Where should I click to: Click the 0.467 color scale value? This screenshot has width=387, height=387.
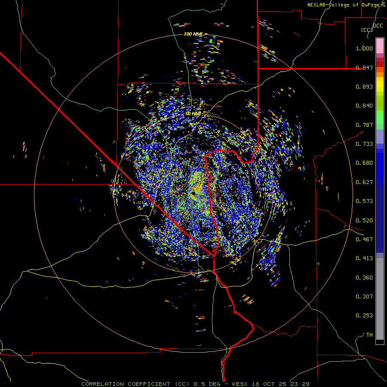pyautogui.click(x=364, y=240)
